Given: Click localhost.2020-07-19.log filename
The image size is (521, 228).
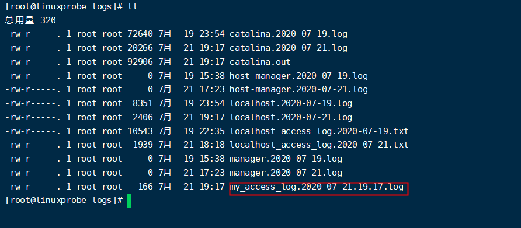Looking at the screenshot, I should tap(291, 103).
